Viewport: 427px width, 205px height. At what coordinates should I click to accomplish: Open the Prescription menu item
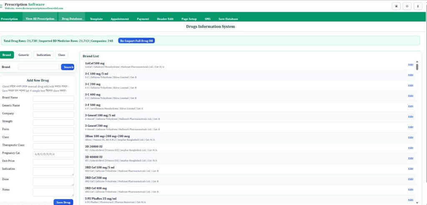coord(9,19)
